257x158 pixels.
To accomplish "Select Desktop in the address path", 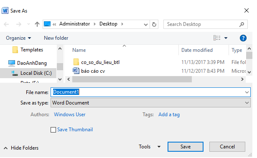I will point(108,24).
